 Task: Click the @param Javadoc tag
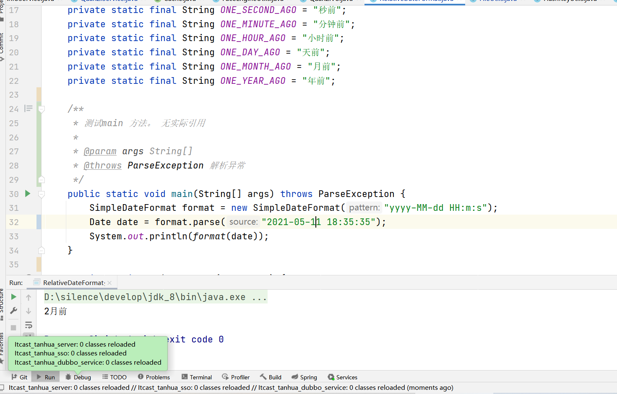coord(100,151)
